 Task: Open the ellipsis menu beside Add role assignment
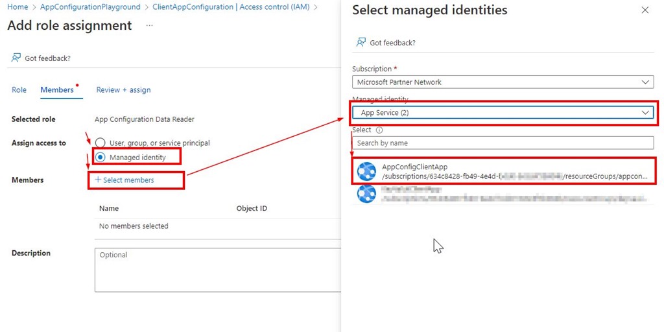[x=150, y=25]
